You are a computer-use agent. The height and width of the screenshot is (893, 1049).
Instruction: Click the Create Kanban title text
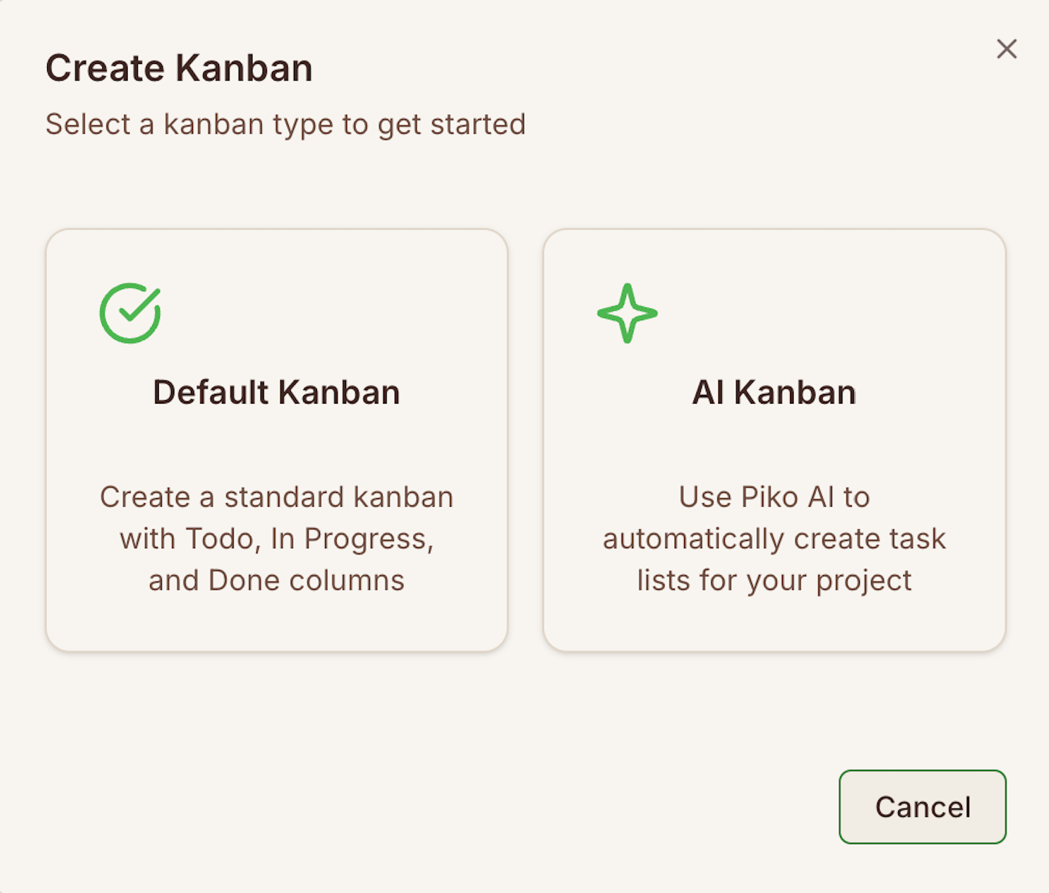click(x=179, y=67)
